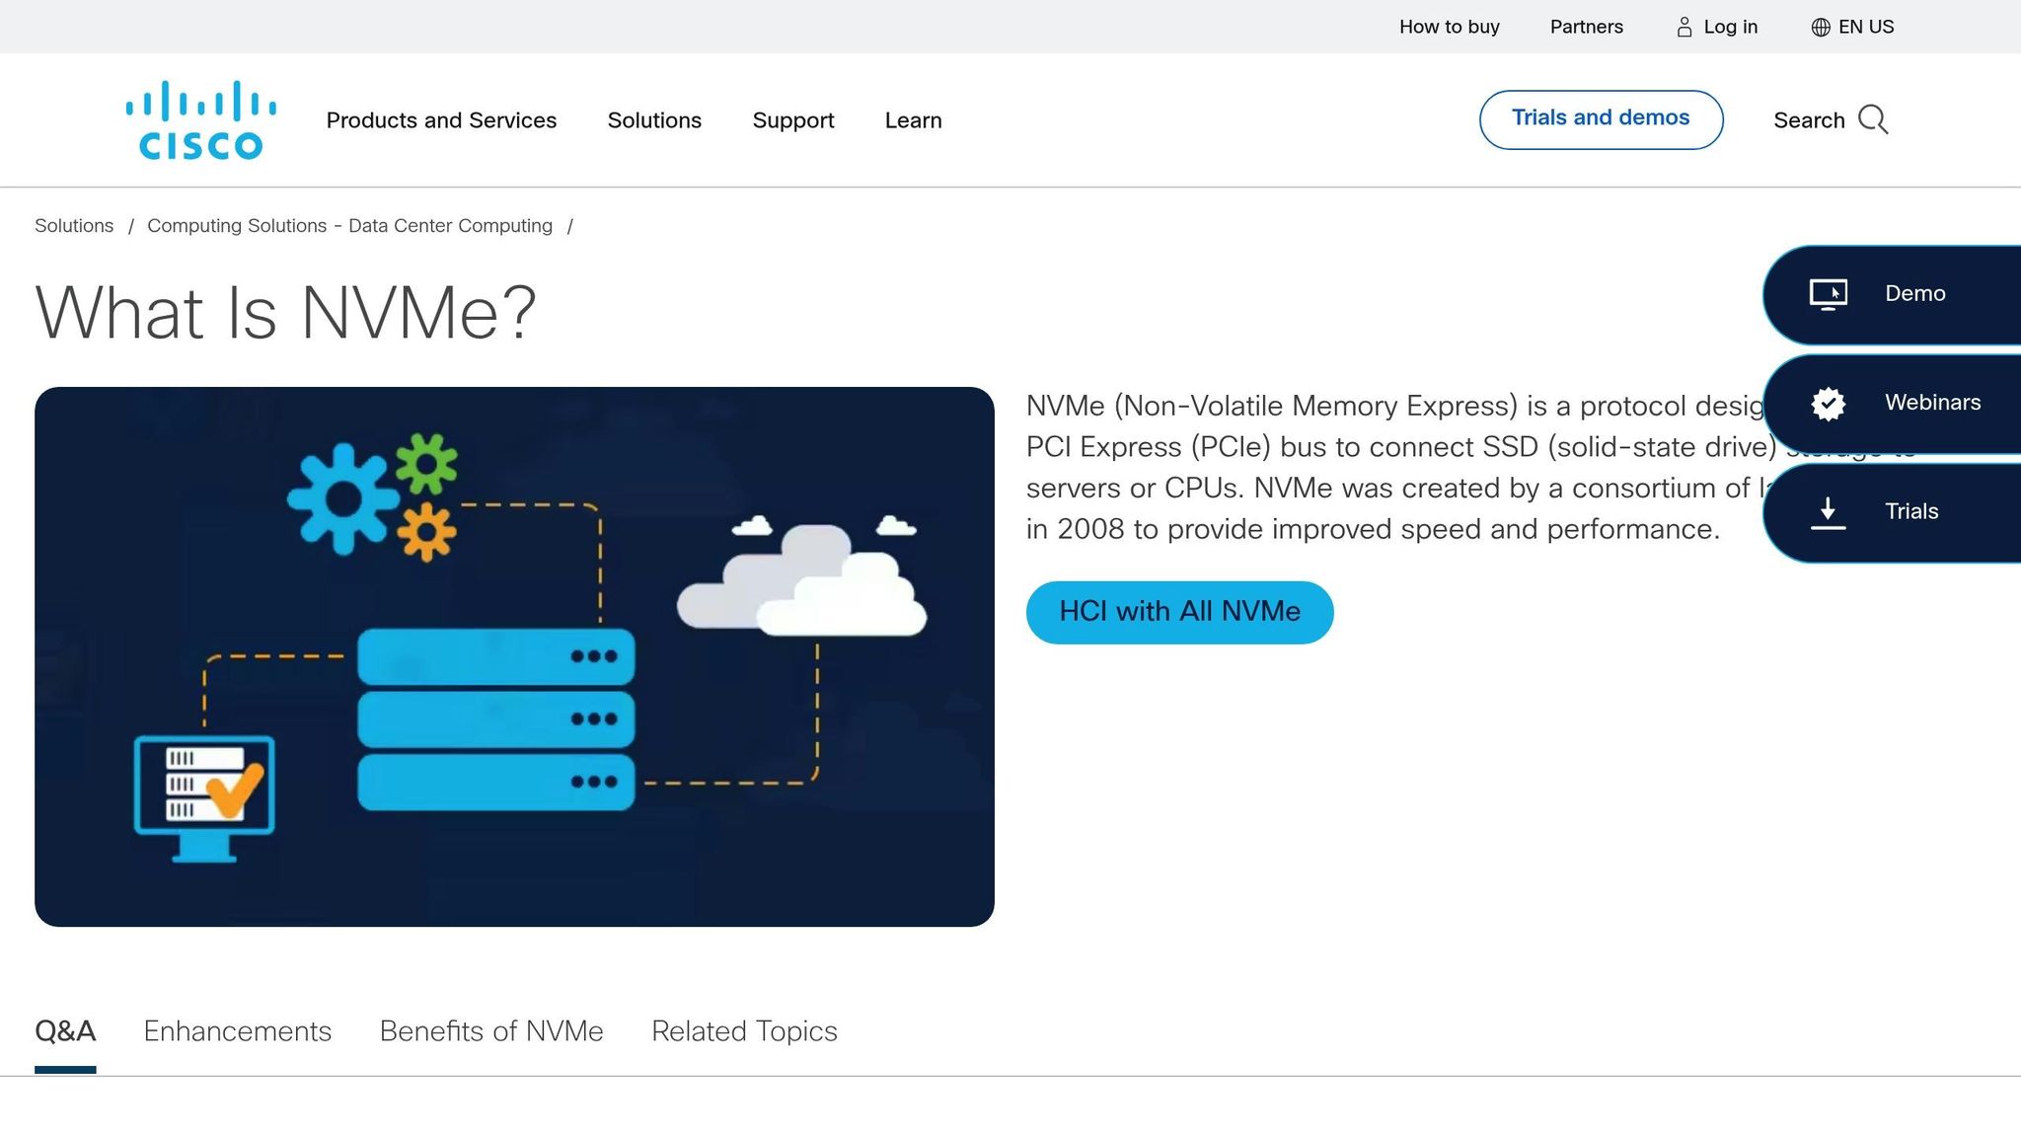Open the Webinars sidebar panel
Viewport: 2021px width, 1137px height.
pos(1930,404)
